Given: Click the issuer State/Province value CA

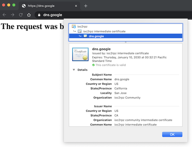Looking at the screenshot, I should pos(116,115).
